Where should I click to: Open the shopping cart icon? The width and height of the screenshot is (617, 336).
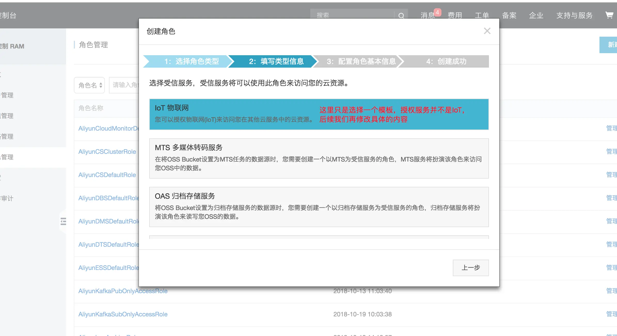pos(609,15)
